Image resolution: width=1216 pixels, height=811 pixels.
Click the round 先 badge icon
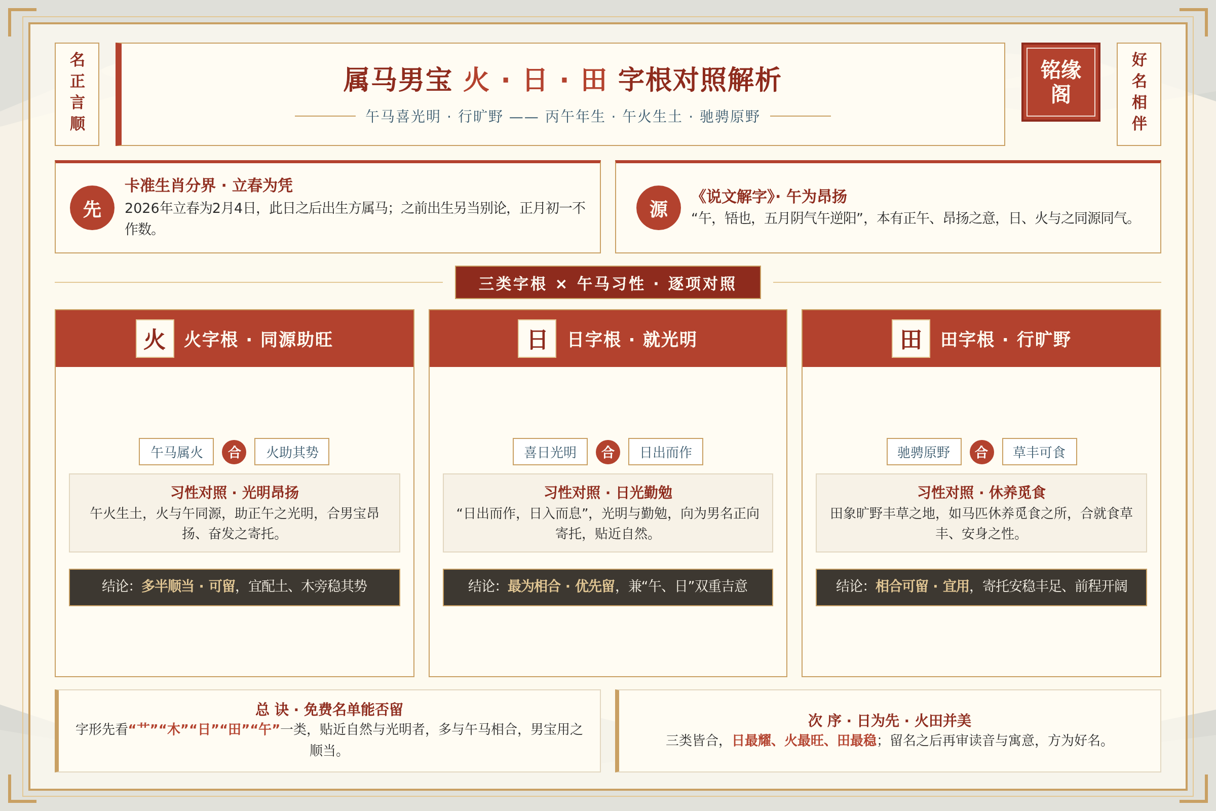(92, 208)
